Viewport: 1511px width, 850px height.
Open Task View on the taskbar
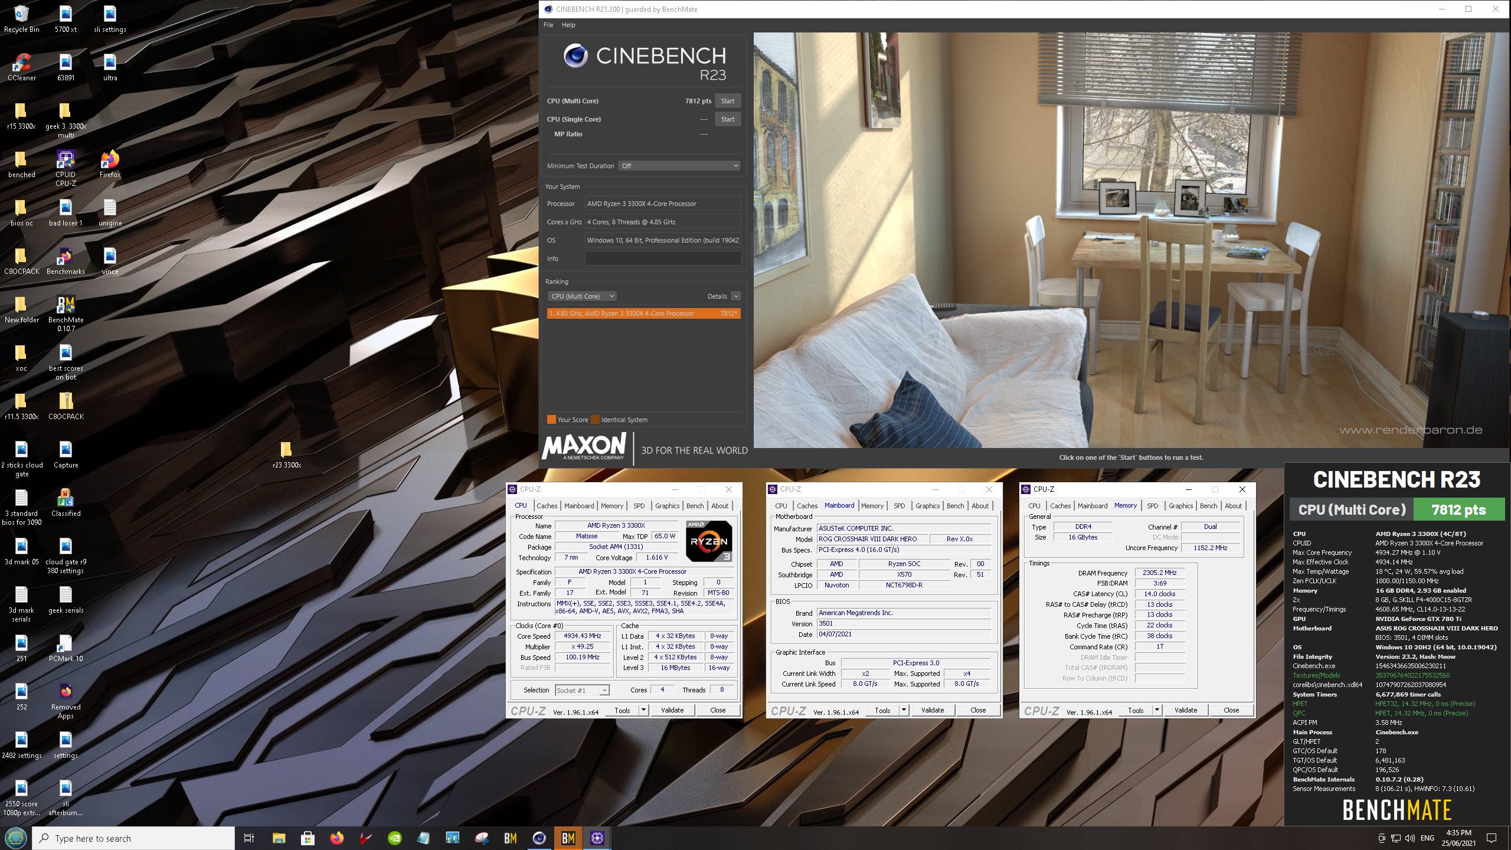[x=249, y=838]
